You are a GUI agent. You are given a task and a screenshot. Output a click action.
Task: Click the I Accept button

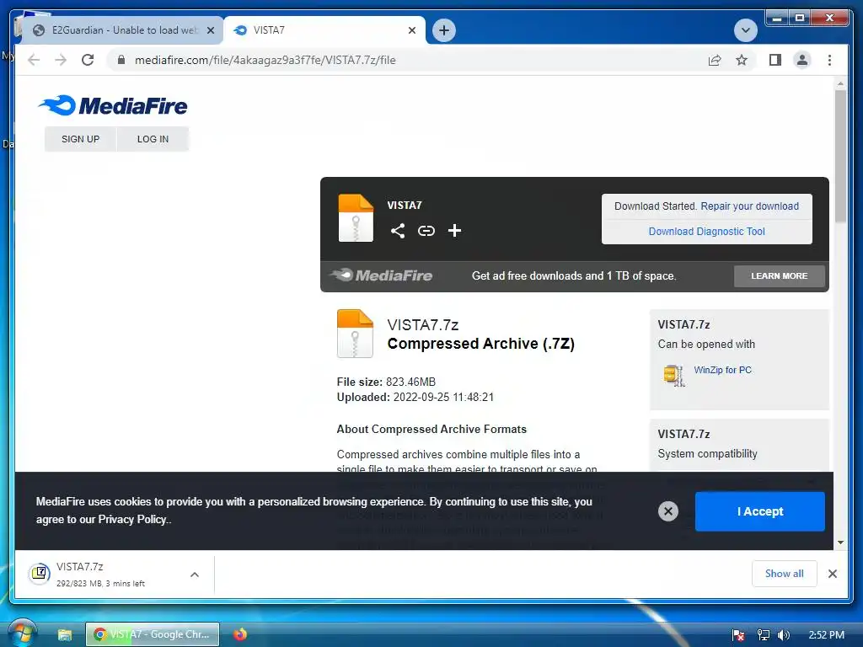[760, 511]
